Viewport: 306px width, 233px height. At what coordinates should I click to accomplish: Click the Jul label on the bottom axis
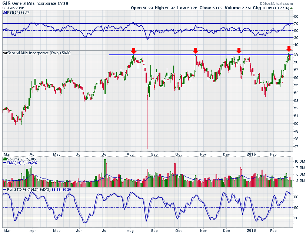(105, 231)
